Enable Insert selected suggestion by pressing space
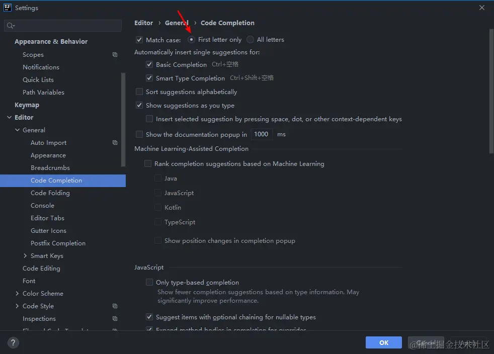The width and height of the screenshot is (494, 354). [x=149, y=119]
